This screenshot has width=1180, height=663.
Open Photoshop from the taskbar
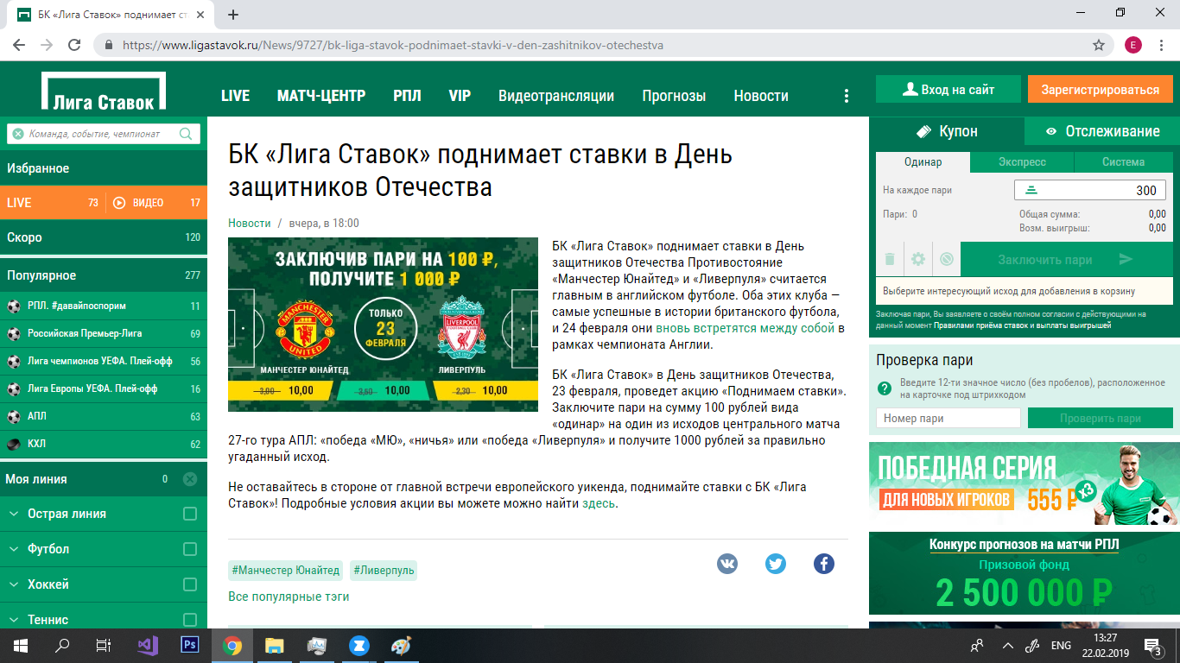(190, 645)
